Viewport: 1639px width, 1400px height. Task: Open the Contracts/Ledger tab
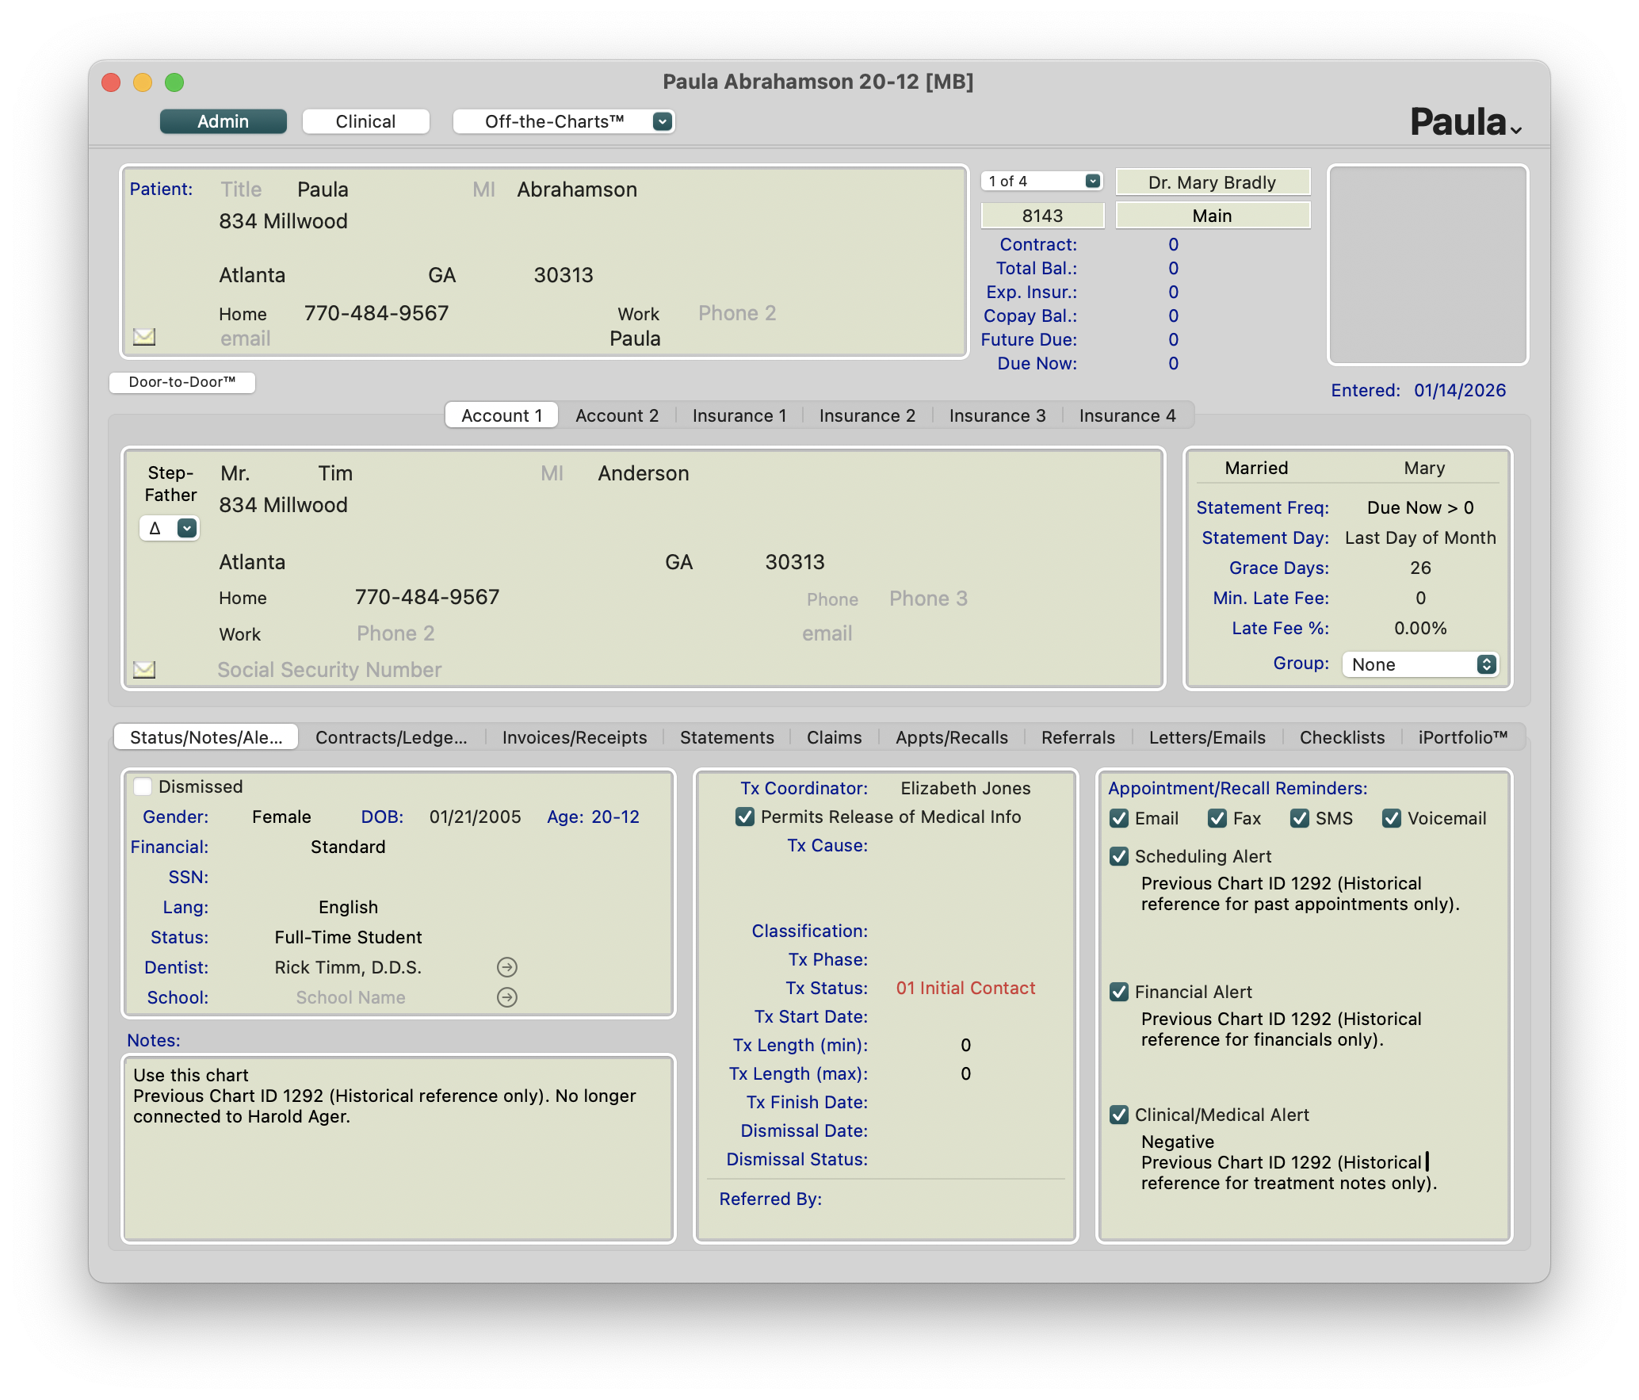coord(392,737)
